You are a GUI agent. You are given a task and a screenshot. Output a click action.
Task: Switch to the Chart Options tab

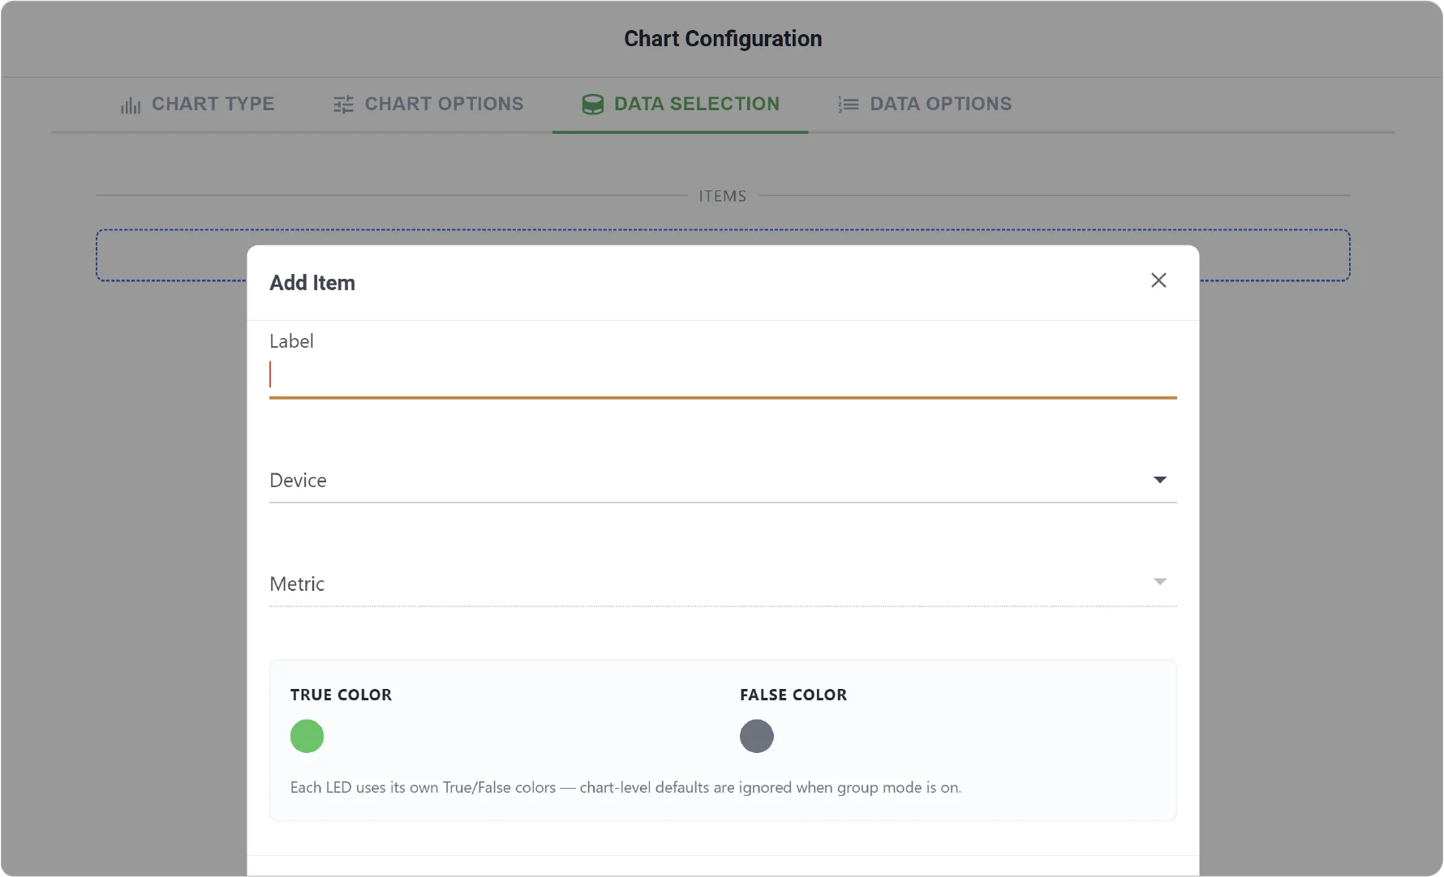tap(428, 105)
